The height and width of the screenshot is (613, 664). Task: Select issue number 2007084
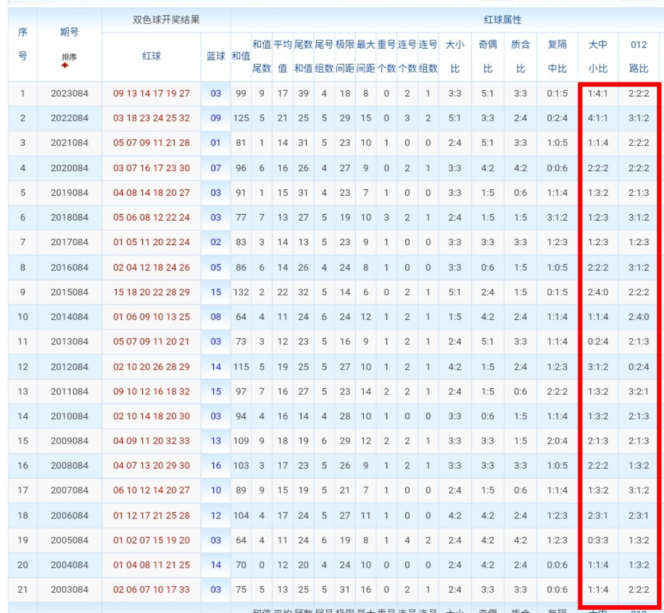tap(69, 490)
